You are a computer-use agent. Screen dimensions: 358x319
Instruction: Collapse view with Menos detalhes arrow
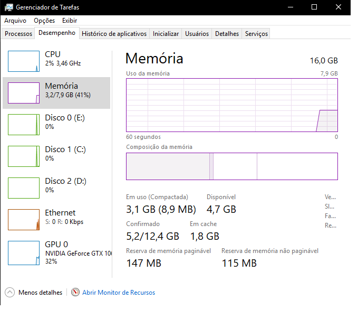pos(10,292)
